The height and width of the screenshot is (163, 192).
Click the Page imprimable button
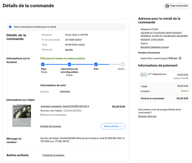pyautogui.click(x=176, y=6)
